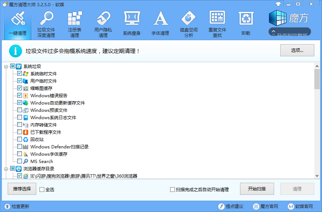Tick the 全选 checkbox
The width and height of the screenshot is (322, 212).
(x=42, y=189)
